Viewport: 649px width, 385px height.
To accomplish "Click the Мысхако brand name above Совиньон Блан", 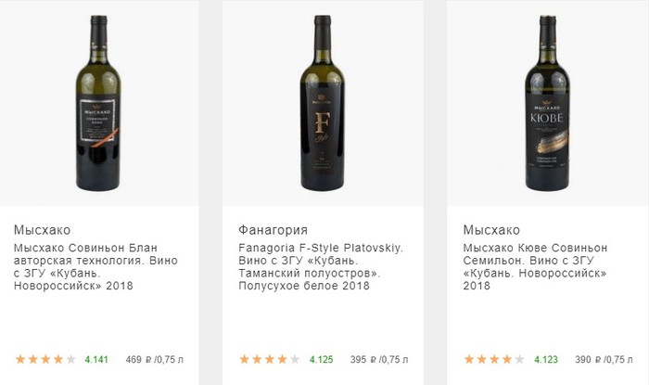I will [x=42, y=230].
